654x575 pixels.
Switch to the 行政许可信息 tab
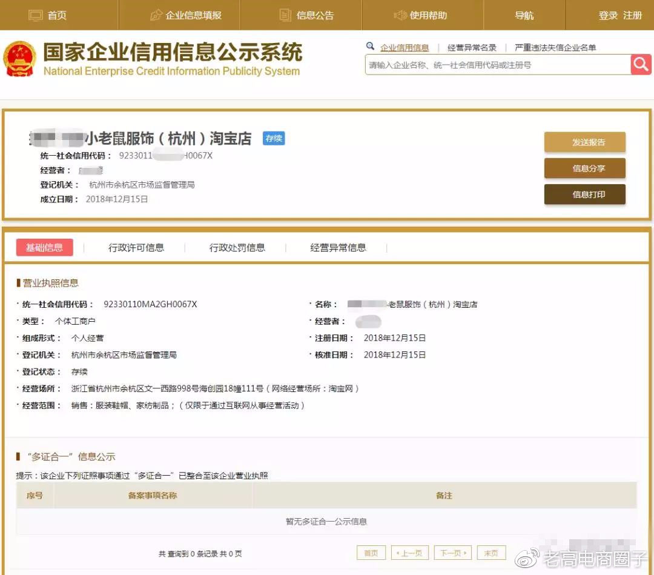coord(136,247)
